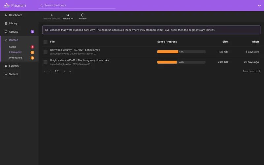Click the Library film icon
Image resolution: width=264 pixels, height=165 pixels.
click(6, 23)
